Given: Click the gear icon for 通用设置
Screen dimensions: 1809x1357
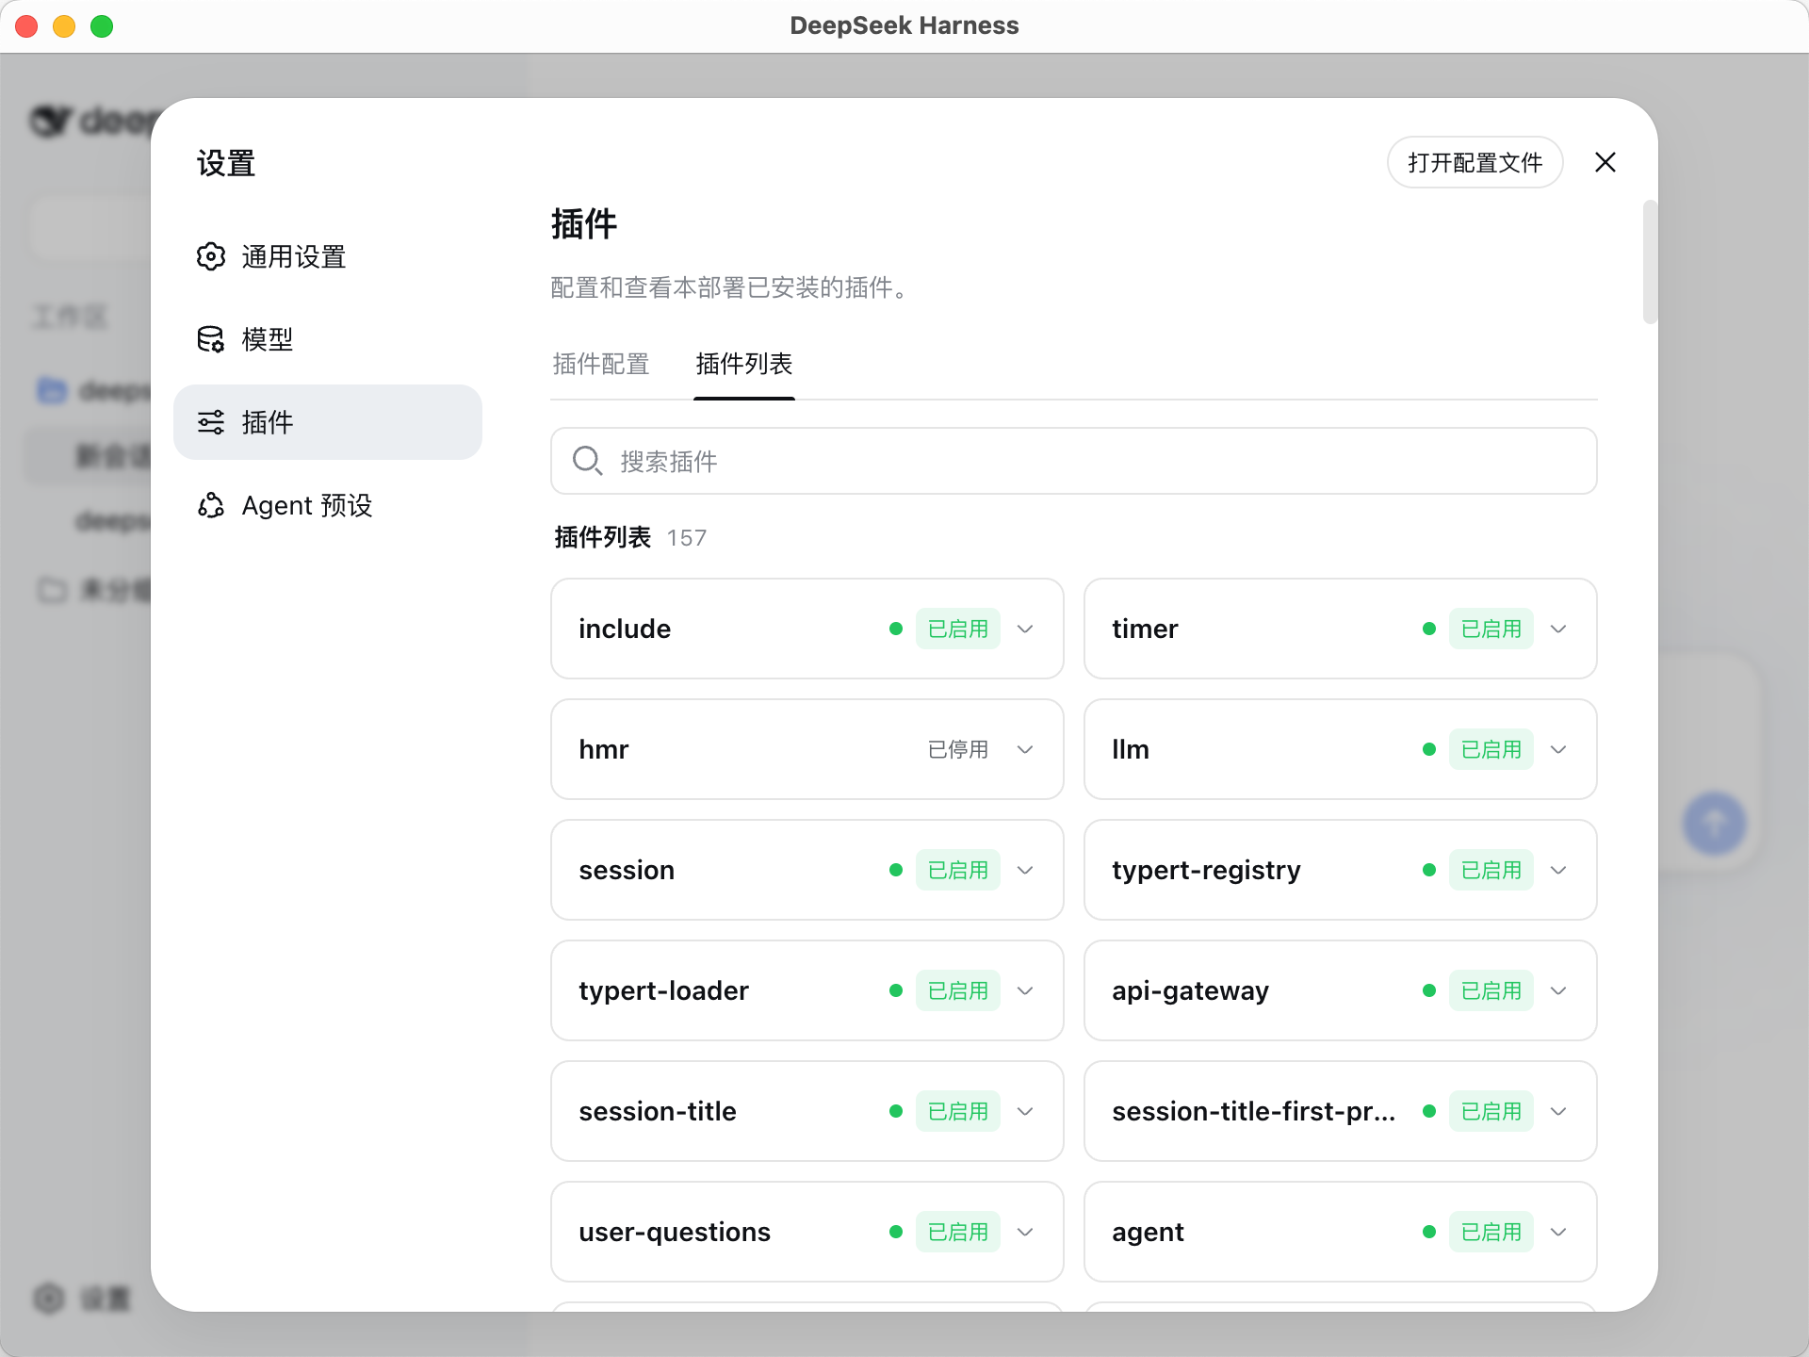Looking at the screenshot, I should pos(211,256).
